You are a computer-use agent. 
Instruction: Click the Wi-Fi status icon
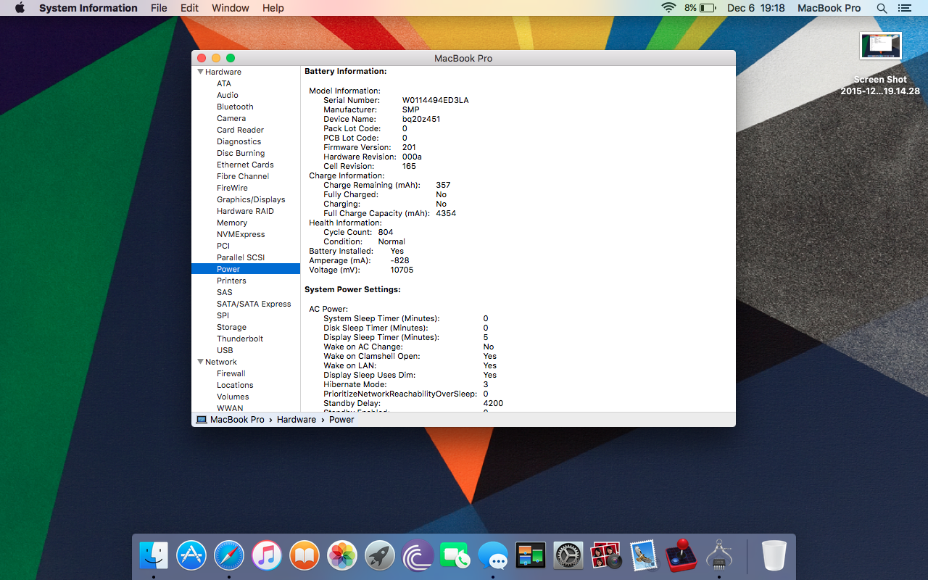click(x=668, y=8)
